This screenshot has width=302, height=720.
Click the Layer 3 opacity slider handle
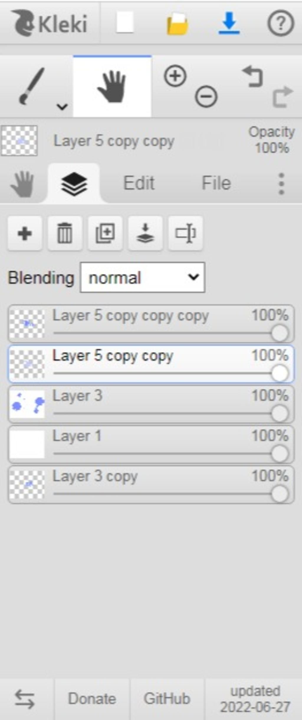[x=280, y=414]
